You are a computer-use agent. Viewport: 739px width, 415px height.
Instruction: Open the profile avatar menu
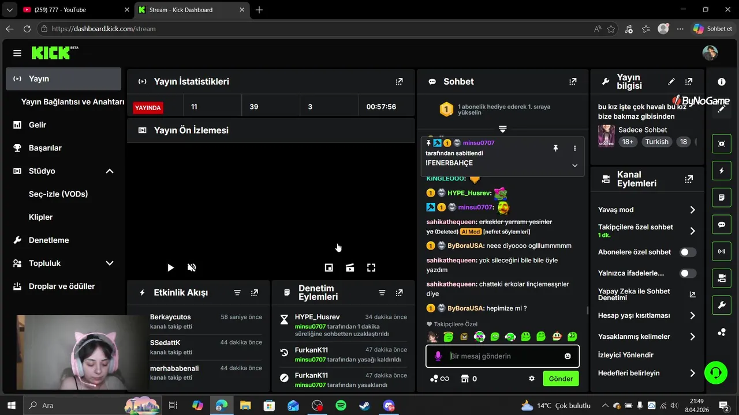[x=710, y=53]
